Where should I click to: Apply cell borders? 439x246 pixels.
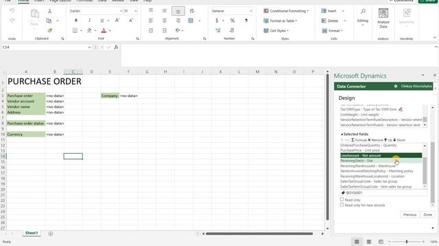(75, 30)
